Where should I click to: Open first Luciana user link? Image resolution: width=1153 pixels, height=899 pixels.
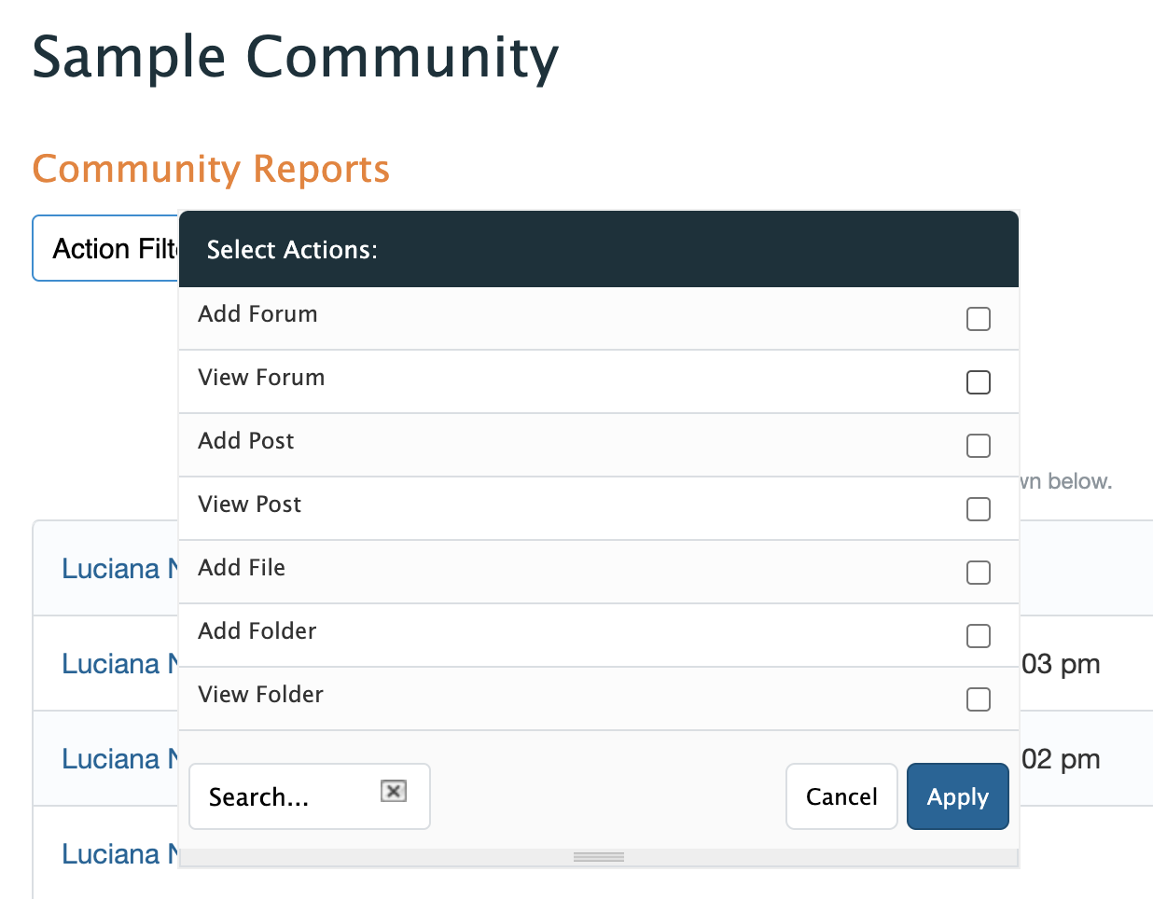111,569
